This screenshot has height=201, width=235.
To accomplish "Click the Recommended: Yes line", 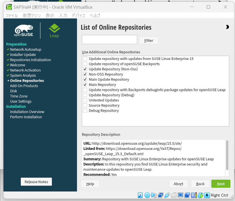I will pos(100,174).
